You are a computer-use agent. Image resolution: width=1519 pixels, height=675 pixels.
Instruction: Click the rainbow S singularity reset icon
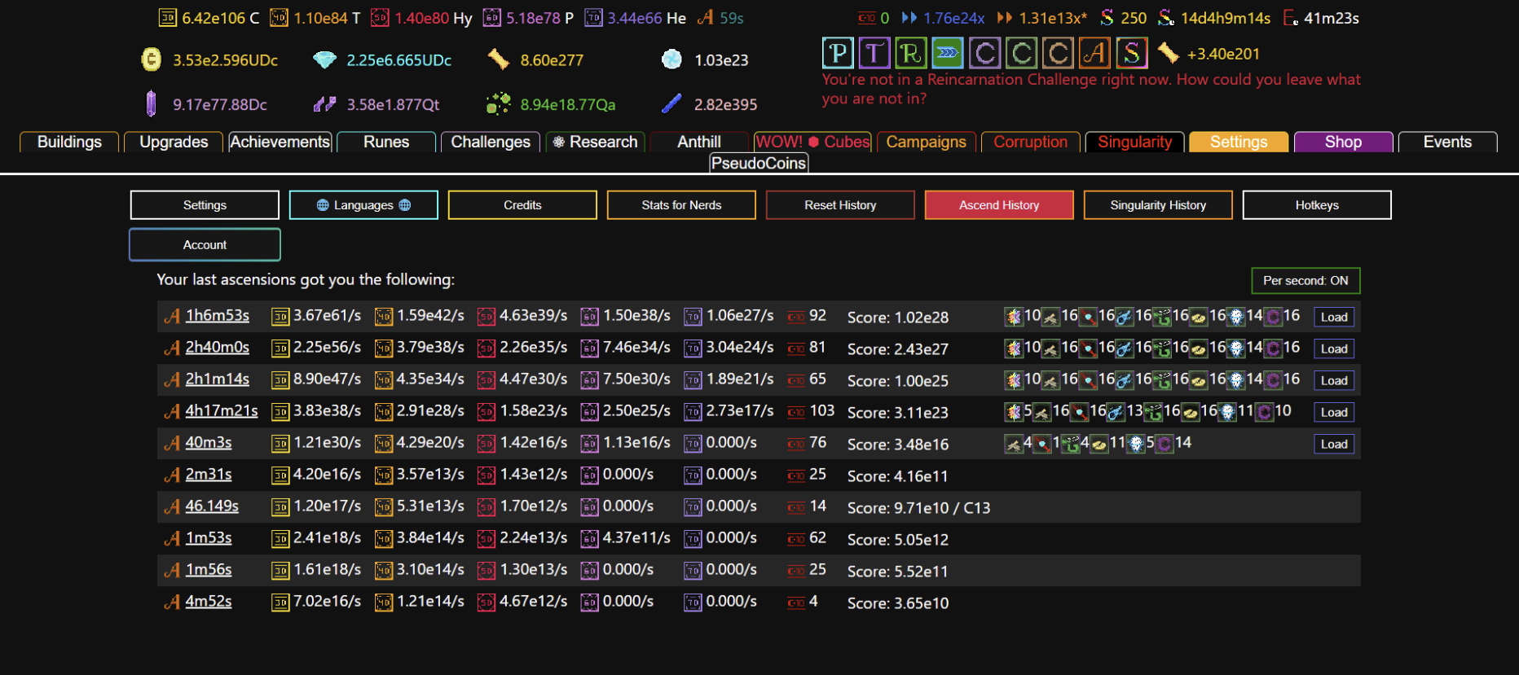(1131, 54)
